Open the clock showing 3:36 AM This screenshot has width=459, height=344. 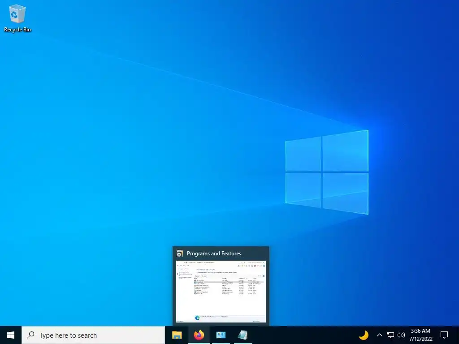tap(420, 335)
